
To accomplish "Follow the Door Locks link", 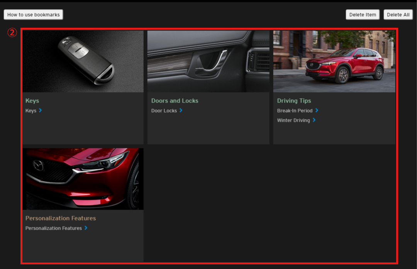I will 164,111.
